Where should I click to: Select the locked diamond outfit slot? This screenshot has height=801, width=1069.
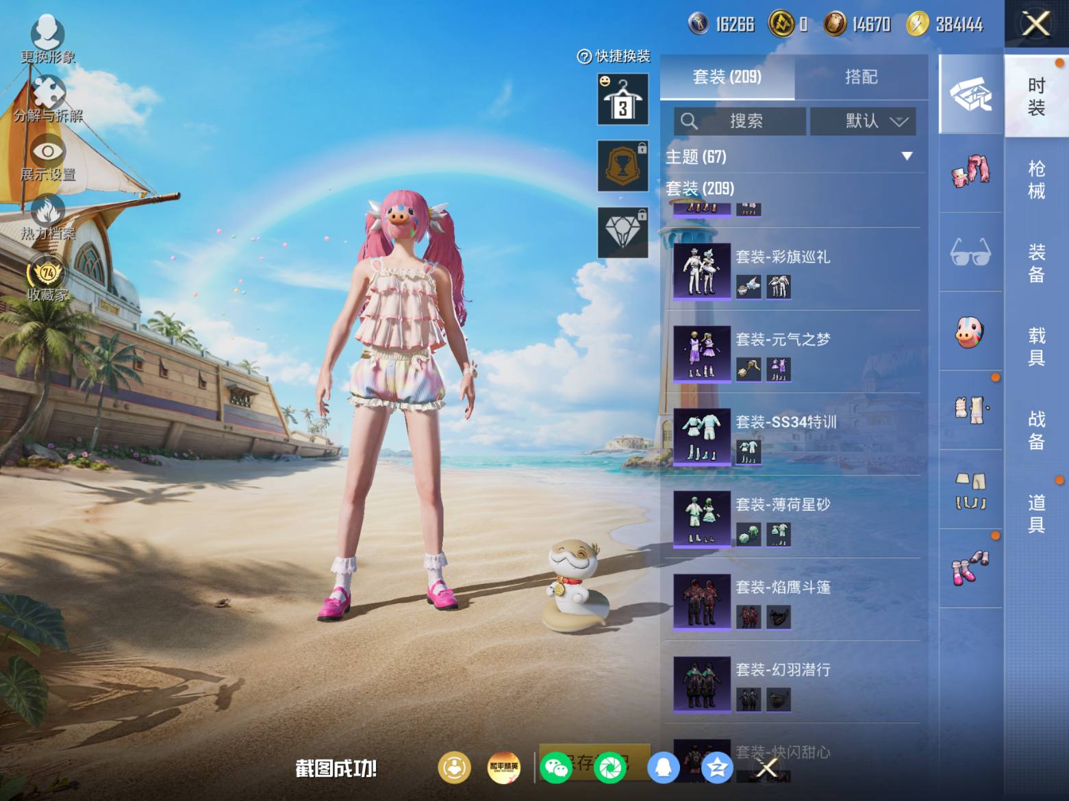(622, 232)
